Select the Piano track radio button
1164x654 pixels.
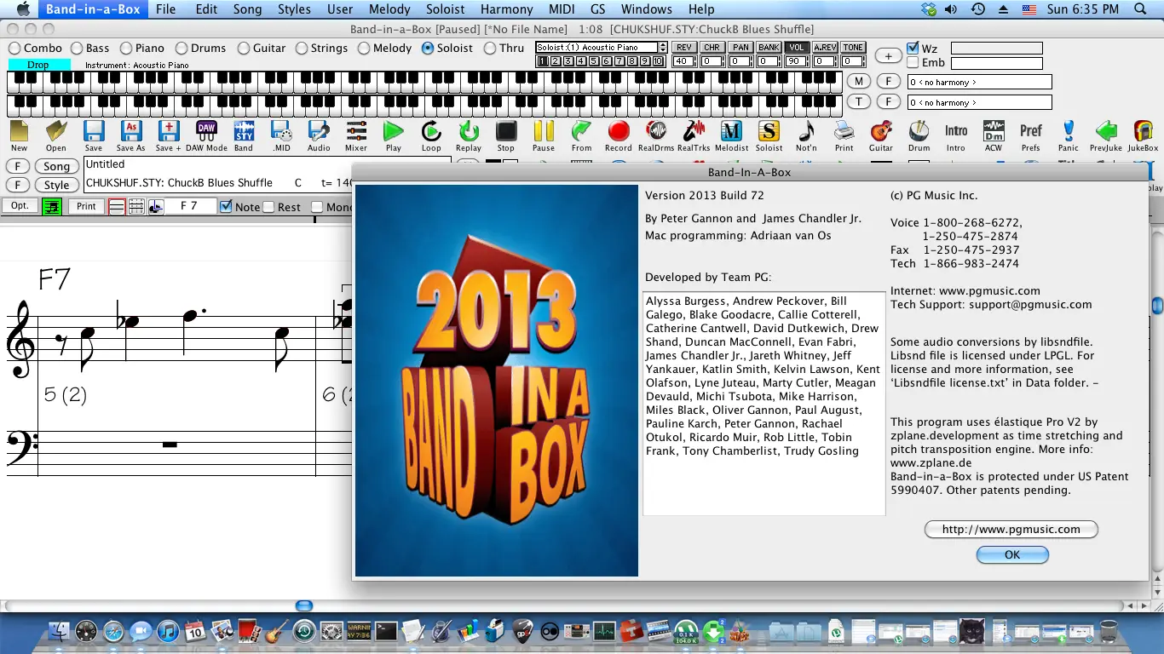coord(126,49)
